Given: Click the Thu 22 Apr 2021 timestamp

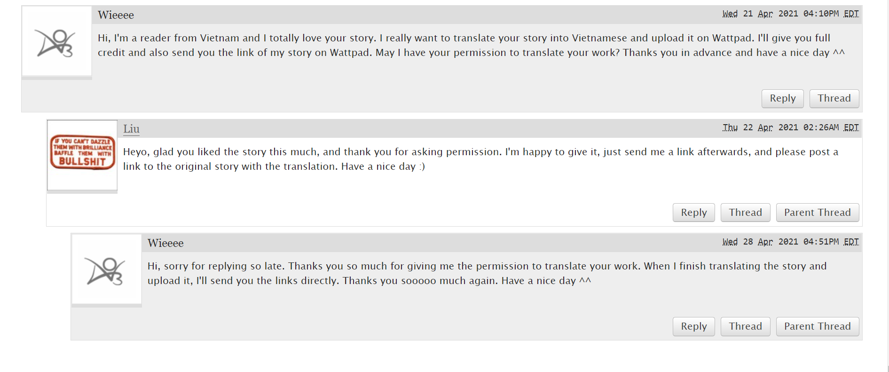Looking at the screenshot, I should pyautogui.click(x=790, y=127).
